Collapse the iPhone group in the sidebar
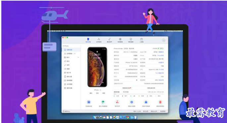This screenshot has height=123, width=227. point(63,46)
